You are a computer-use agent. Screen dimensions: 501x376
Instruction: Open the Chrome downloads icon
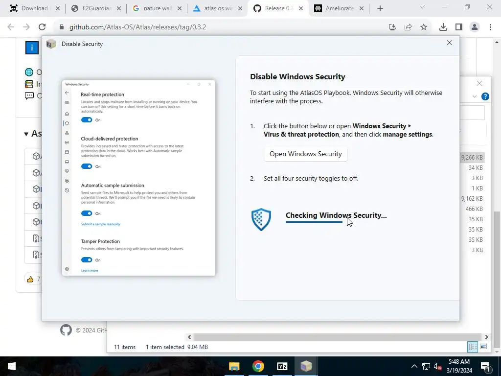(443, 27)
